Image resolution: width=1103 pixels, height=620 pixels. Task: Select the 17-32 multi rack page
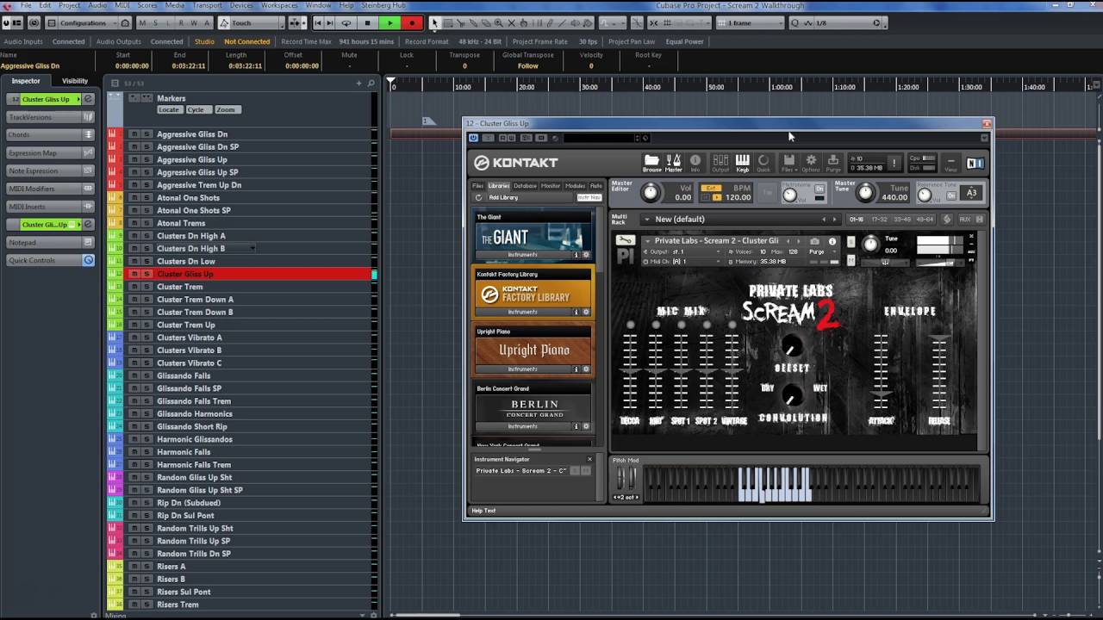click(879, 219)
